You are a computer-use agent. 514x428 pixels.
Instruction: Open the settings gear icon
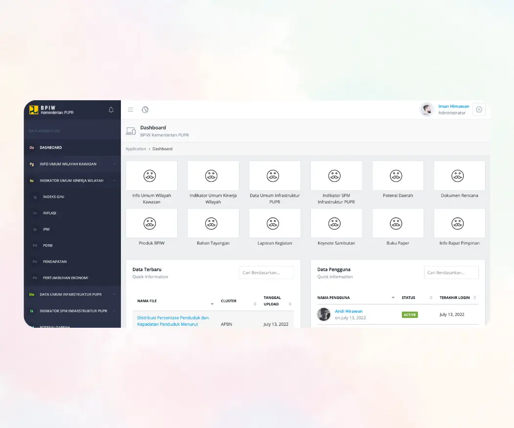(x=479, y=110)
